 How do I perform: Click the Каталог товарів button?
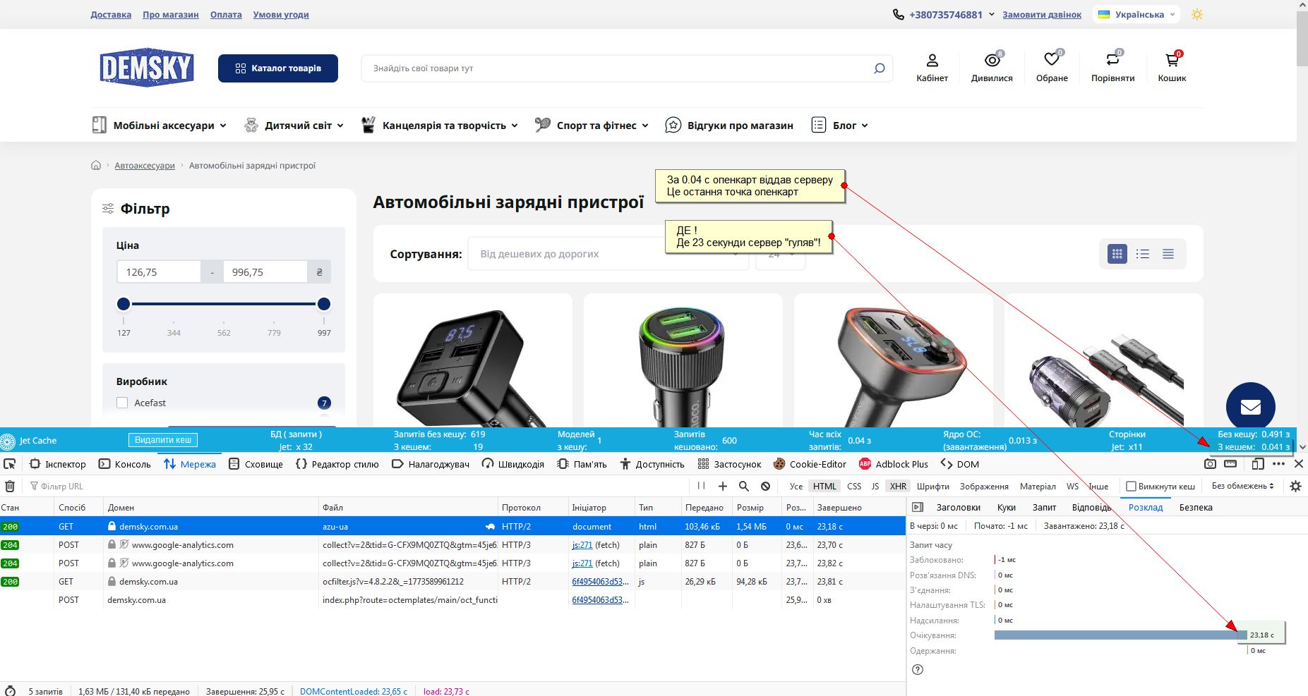point(277,68)
